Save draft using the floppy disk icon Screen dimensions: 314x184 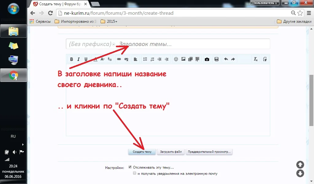click(x=216, y=59)
